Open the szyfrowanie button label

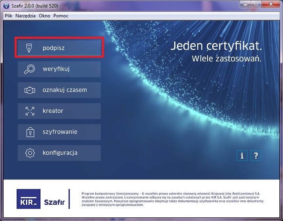pos(60,132)
